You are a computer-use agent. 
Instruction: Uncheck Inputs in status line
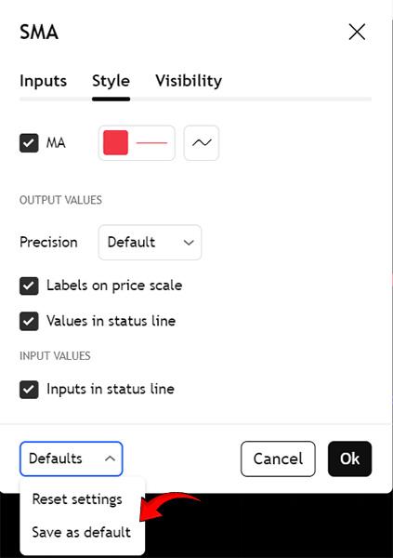(x=29, y=390)
